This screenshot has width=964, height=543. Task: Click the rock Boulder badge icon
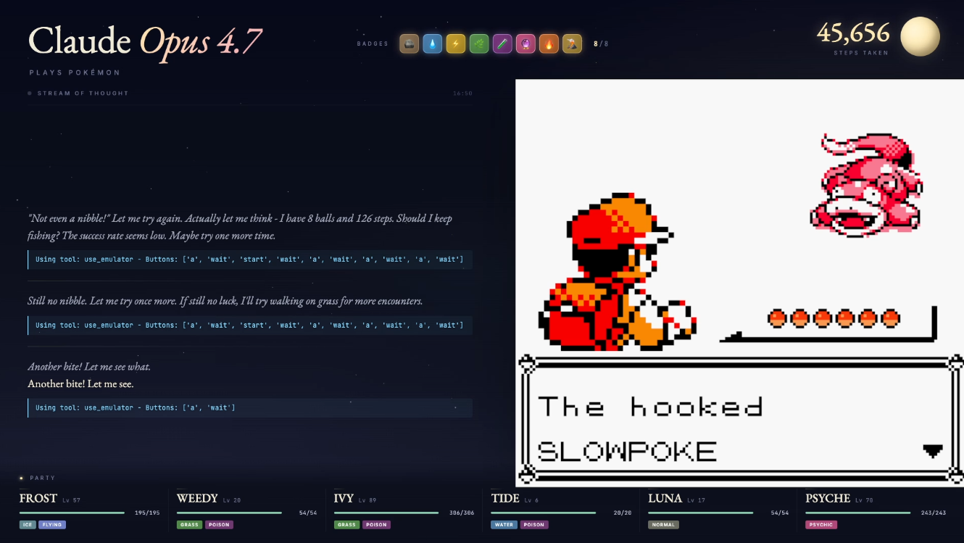point(410,44)
